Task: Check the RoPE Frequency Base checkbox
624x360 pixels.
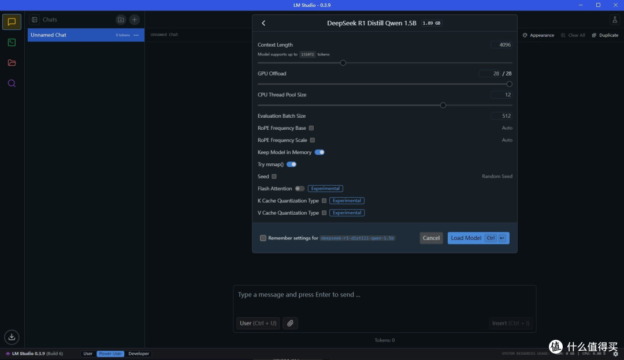Action: pyautogui.click(x=311, y=128)
